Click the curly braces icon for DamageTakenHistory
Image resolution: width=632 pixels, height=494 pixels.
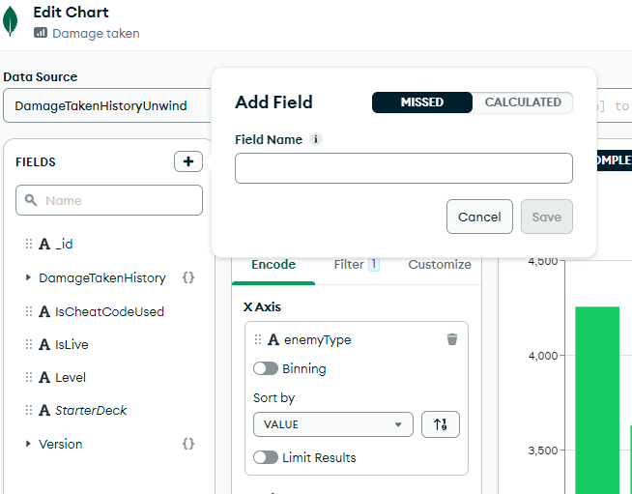188,277
